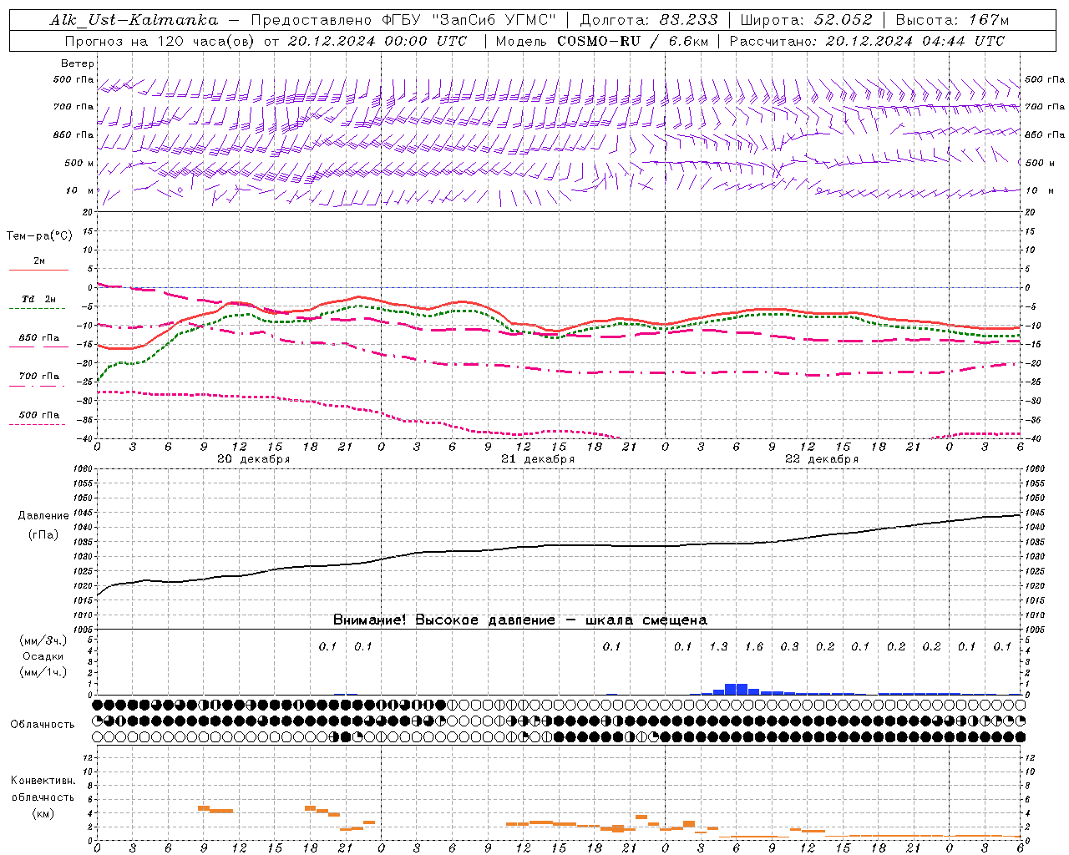Image resolution: width=1069 pixels, height=855 pixels.
Task: Click the Конвективн. convective cloud label
Action: pyautogui.click(x=43, y=781)
